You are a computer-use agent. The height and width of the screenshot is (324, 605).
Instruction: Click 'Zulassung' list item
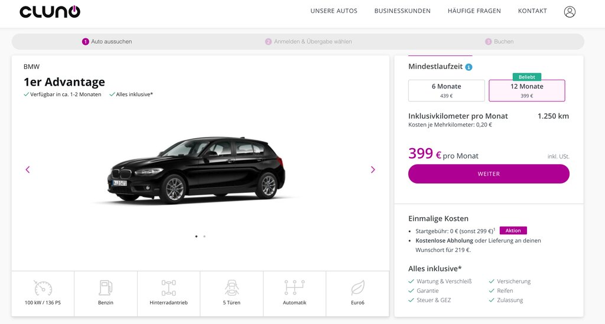[510, 300]
